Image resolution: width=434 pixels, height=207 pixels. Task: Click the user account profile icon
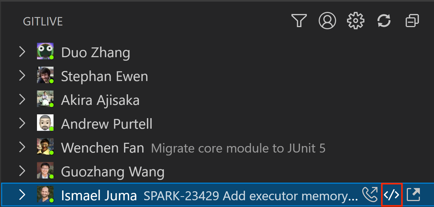click(x=327, y=21)
